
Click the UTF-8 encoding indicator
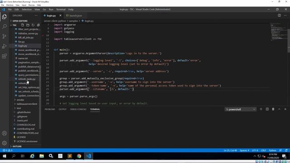[255, 150]
